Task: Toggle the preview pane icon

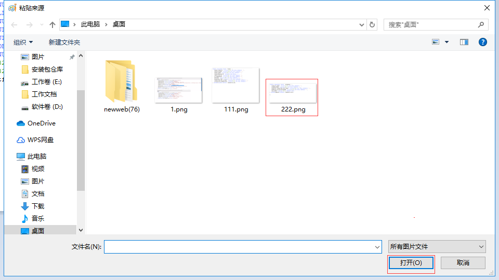Action: pyautogui.click(x=464, y=42)
